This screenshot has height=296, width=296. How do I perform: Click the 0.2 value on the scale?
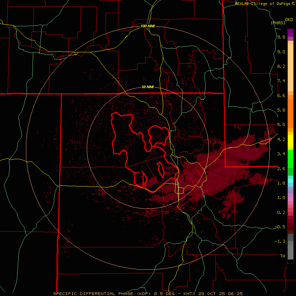[281, 212]
